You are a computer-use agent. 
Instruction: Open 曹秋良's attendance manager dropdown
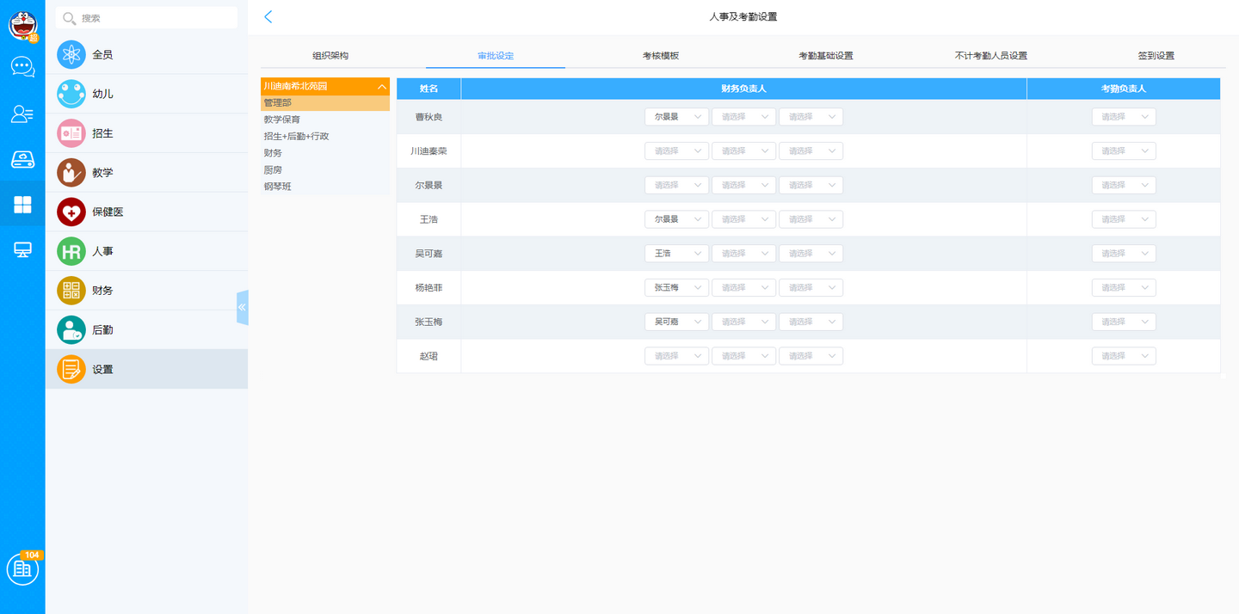point(1124,117)
